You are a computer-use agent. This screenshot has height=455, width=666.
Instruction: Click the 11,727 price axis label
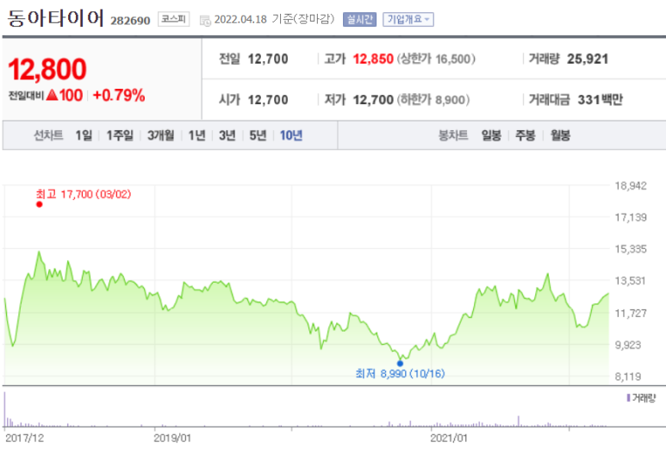[631, 314]
